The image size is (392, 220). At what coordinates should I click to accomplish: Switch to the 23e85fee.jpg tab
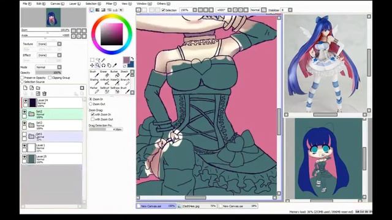[197, 207]
